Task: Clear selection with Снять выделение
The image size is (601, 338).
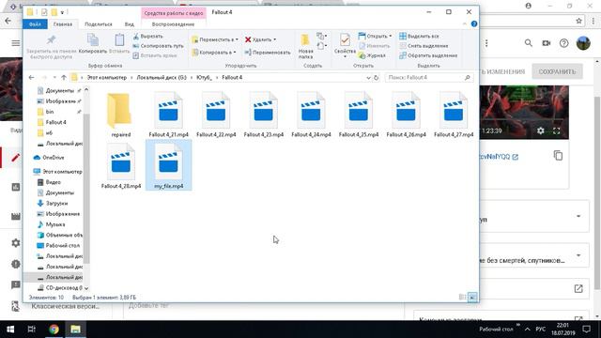Action: [x=424, y=46]
